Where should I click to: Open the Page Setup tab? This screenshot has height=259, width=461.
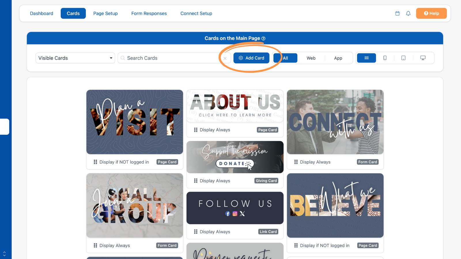(105, 13)
